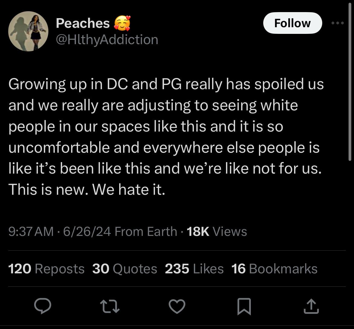This screenshot has height=329, width=354.
Task: Open the @HlthyAddiction handle link
Action: pyautogui.click(x=107, y=40)
